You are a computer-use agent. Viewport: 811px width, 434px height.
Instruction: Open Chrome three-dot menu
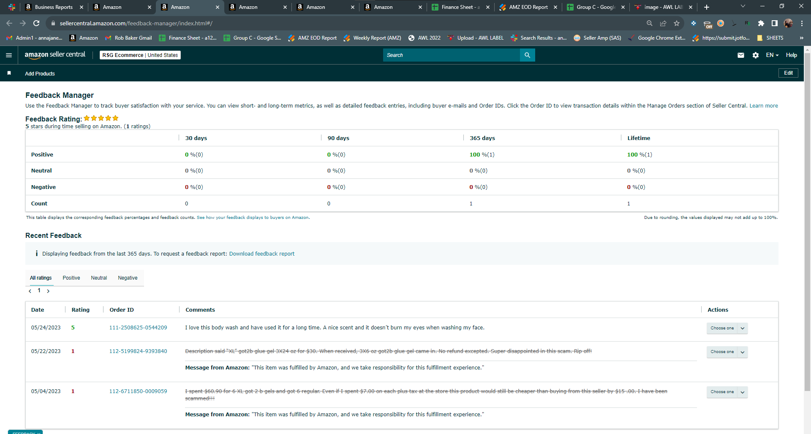[x=802, y=23]
